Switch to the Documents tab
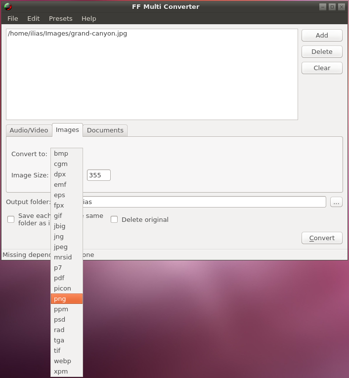349x378 pixels. point(105,130)
